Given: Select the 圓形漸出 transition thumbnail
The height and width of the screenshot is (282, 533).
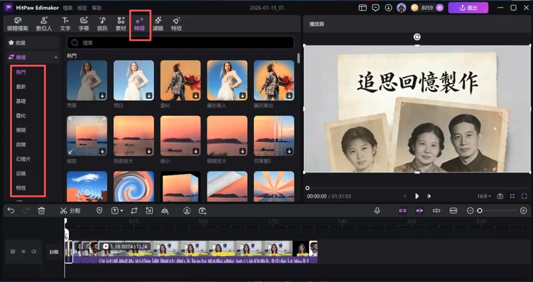Looking at the screenshot, I should [x=274, y=80].
